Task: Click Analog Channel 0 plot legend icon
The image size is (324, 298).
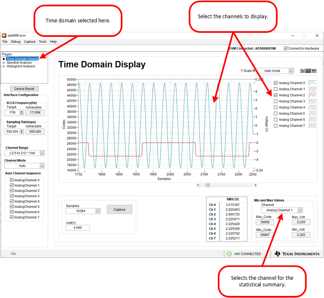Action: click(312, 83)
